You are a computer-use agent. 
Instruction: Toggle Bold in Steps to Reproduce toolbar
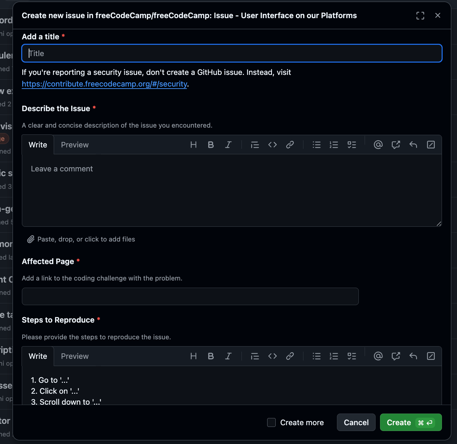[x=211, y=356]
